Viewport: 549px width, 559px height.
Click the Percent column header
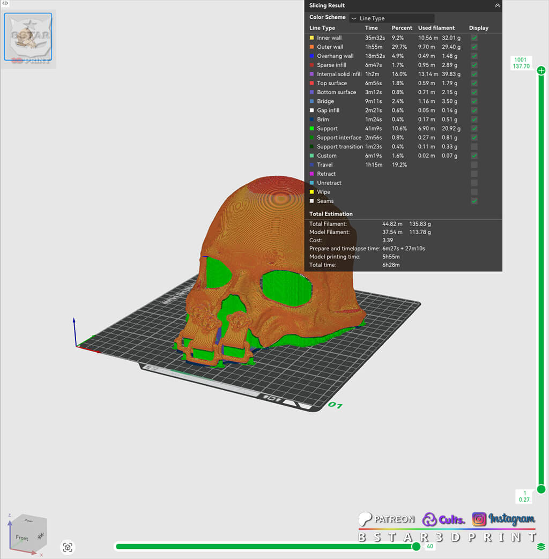402,28
